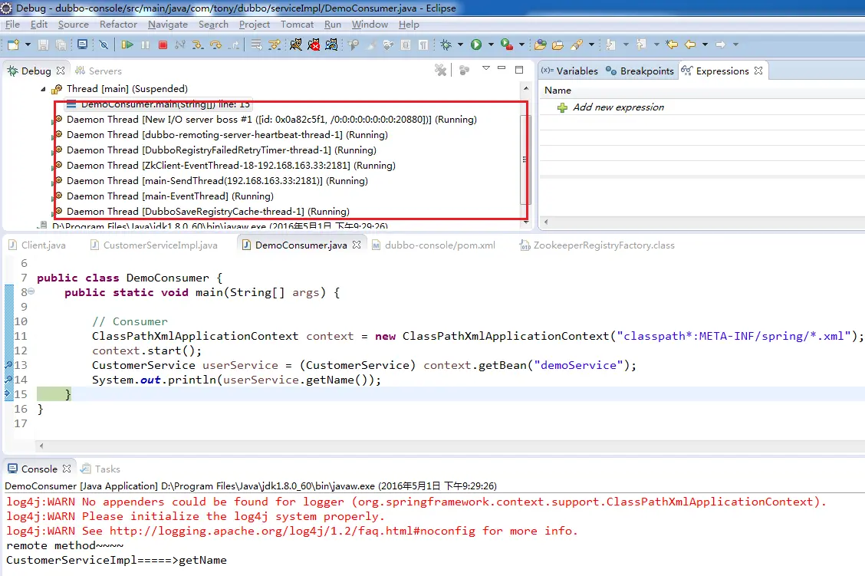This screenshot has width=865, height=576.
Task: Click the Back navigation arrow icon
Action: pos(690,44)
